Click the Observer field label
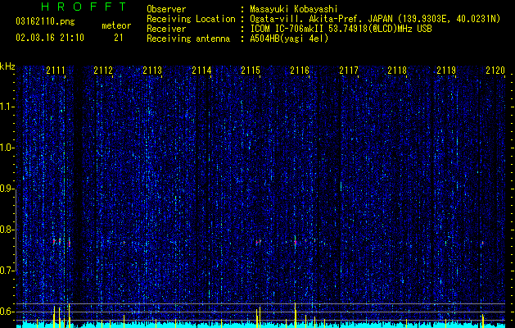Image resolution: width=515 pixels, height=328 pixels. 166,10
